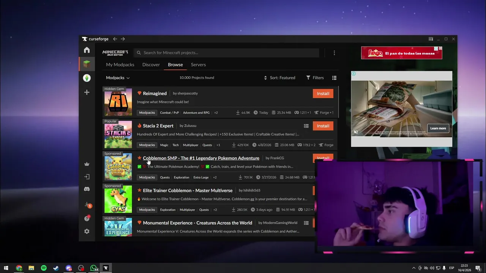Switch to the My Modpacks tab
Screen dimensions: 486x273
tap(120, 65)
